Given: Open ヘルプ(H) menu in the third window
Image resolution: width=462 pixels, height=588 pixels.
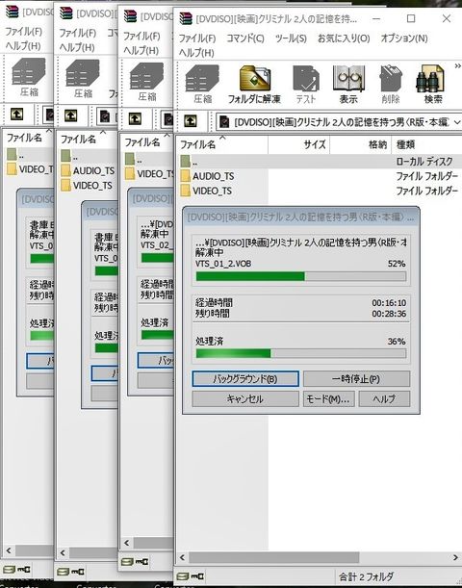Looking at the screenshot, I should click(x=141, y=50).
